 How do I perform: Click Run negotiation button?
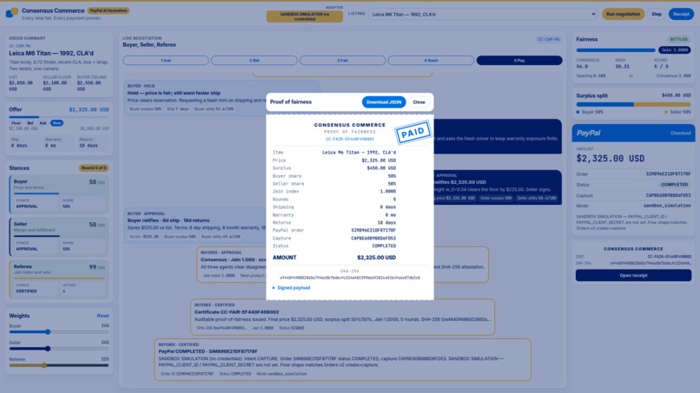(623, 14)
